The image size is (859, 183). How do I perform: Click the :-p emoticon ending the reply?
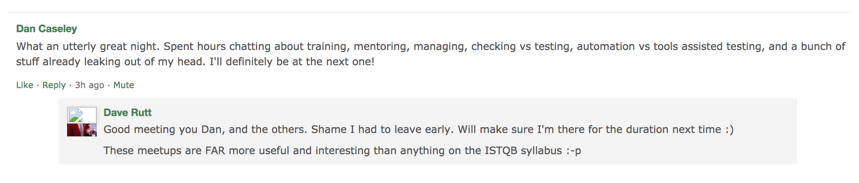tap(573, 151)
